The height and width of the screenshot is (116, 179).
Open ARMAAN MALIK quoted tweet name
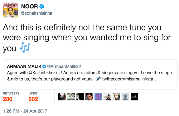[24, 66]
